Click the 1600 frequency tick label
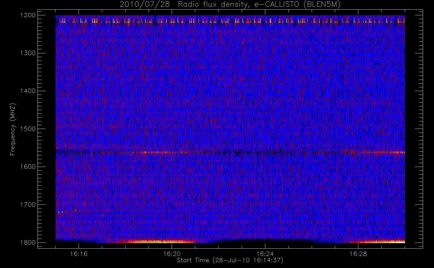The height and width of the screenshot is (268, 434). coord(28,167)
